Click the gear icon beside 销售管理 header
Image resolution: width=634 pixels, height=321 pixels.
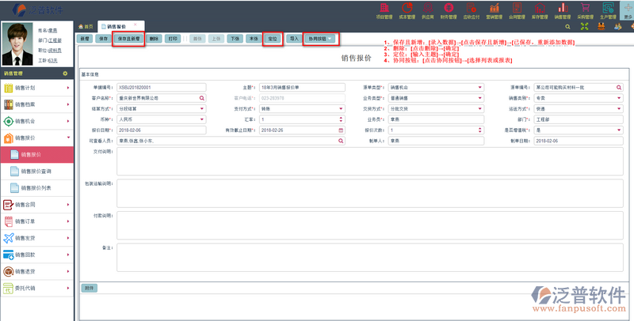point(65,74)
